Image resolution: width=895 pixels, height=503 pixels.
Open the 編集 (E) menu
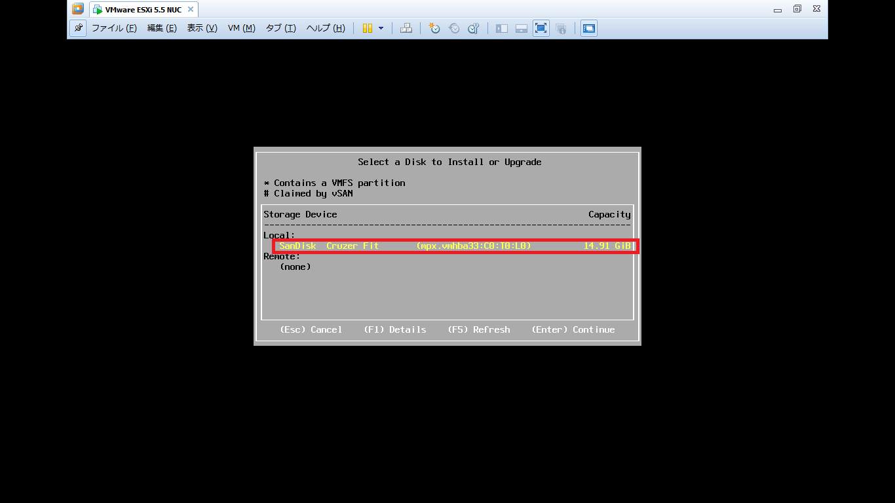[x=162, y=28]
